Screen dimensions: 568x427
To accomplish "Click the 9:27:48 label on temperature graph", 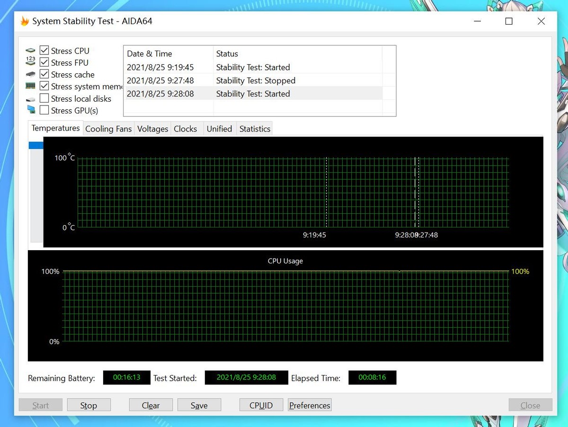I will tap(426, 235).
